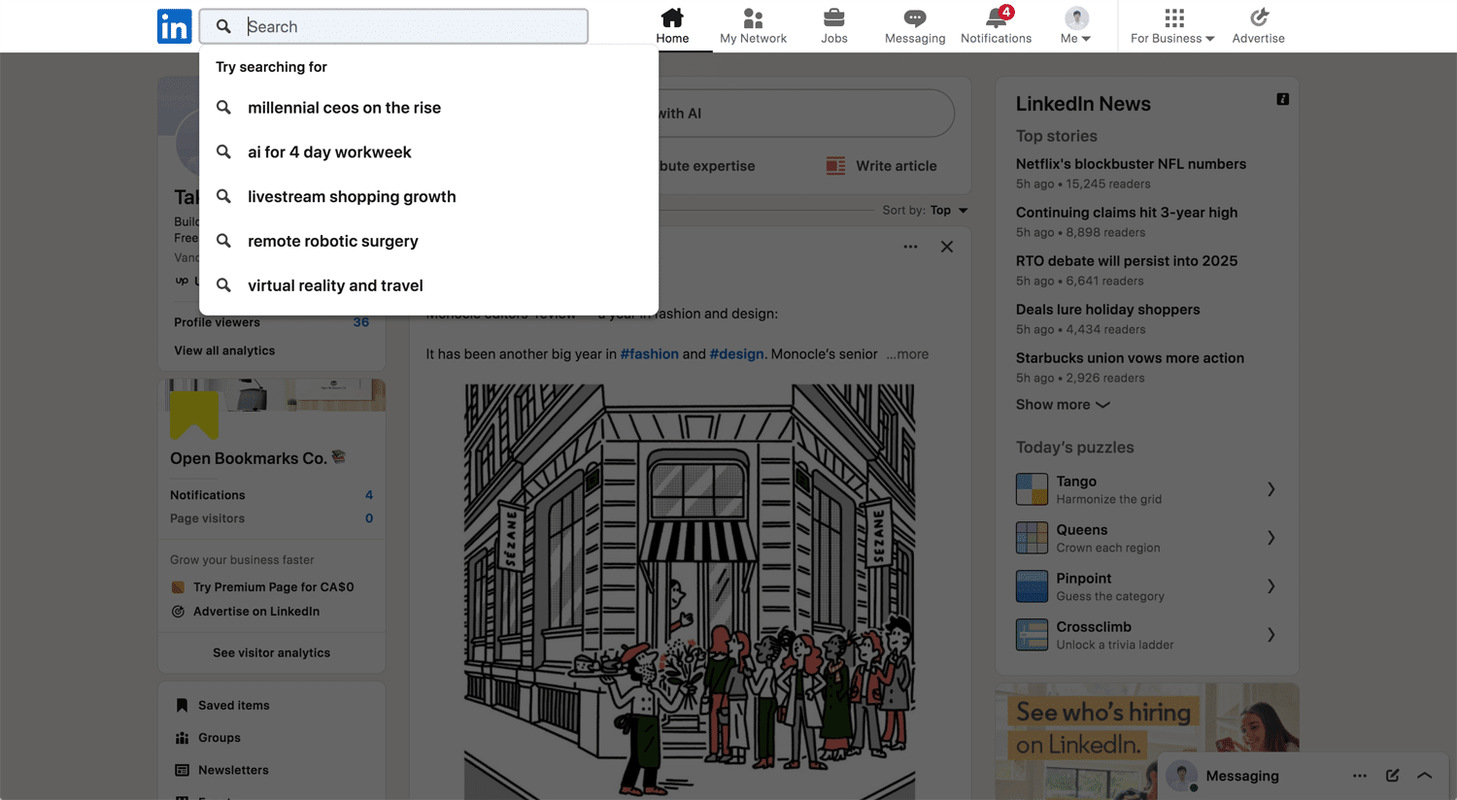Screen dimensions: 1457x800
Task: Click Try Premium Page for CA$0
Action: pyautogui.click(x=273, y=587)
